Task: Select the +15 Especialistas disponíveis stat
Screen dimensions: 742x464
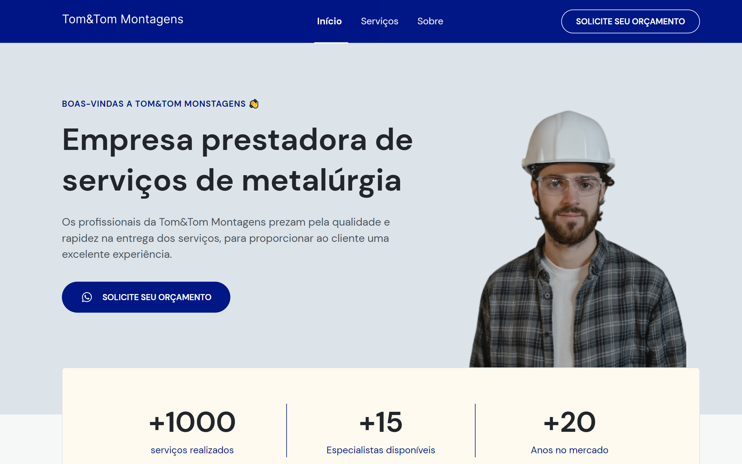Action: pyautogui.click(x=381, y=431)
